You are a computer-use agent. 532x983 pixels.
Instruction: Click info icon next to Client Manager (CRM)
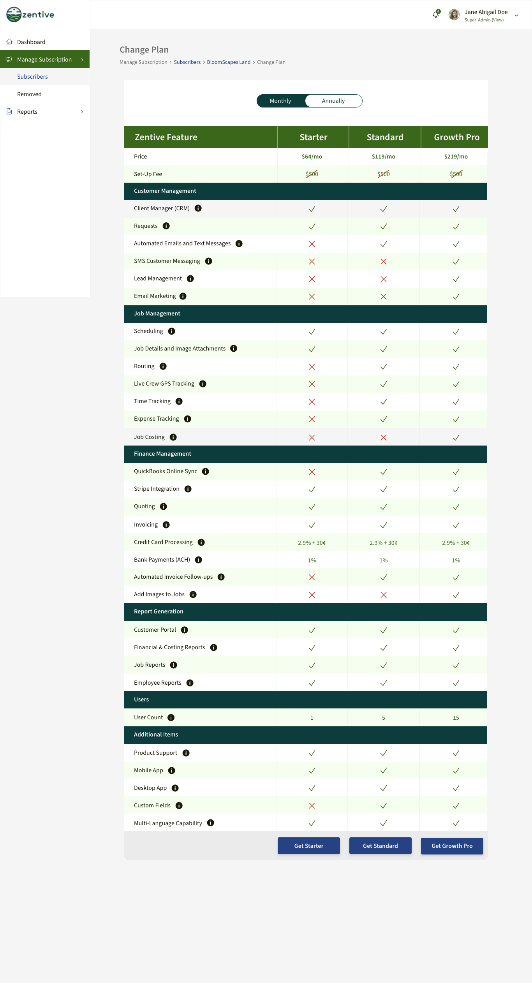(198, 208)
